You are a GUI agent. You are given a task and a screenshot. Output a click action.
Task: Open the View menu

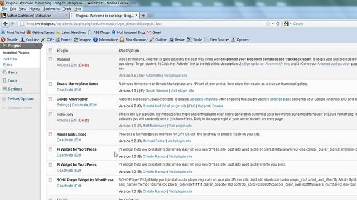[22, 9]
